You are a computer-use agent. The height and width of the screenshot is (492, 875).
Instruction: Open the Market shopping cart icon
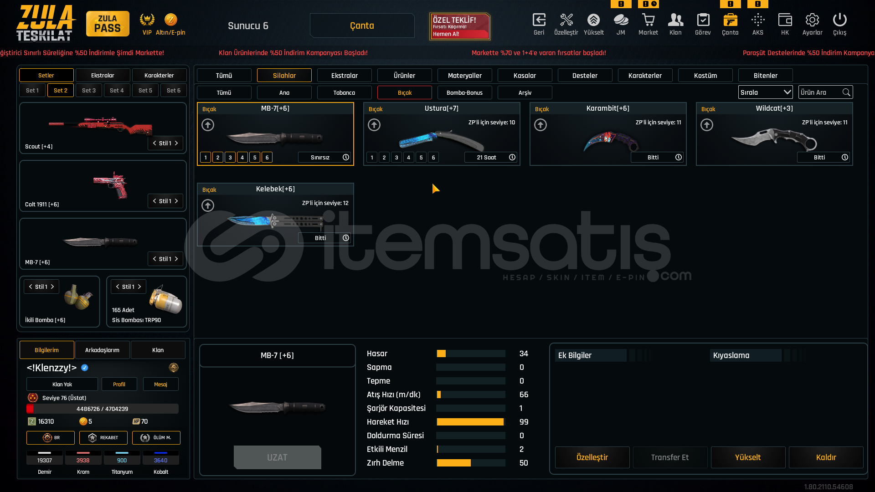[x=648, y=20]
